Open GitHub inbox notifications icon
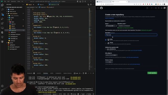 tap(162, 8)
